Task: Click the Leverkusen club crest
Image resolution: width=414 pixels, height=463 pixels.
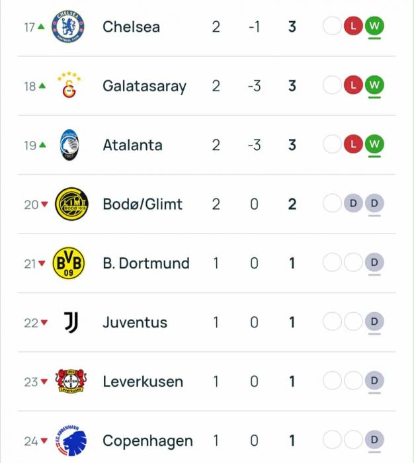Action: 69,382
